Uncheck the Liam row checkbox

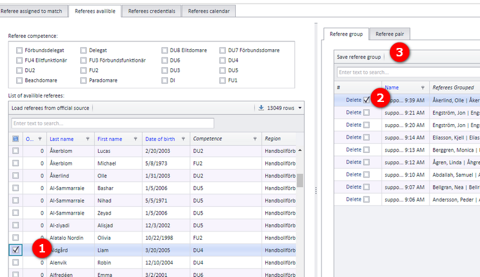pos(16,250)
